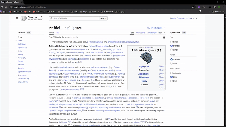Expand the Goals section in Contents

16,41
